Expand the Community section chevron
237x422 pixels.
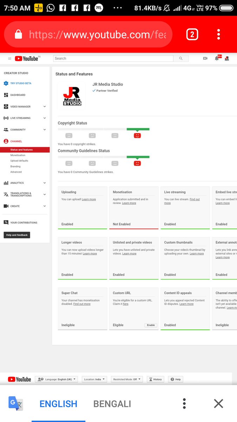tap(45, 130)
